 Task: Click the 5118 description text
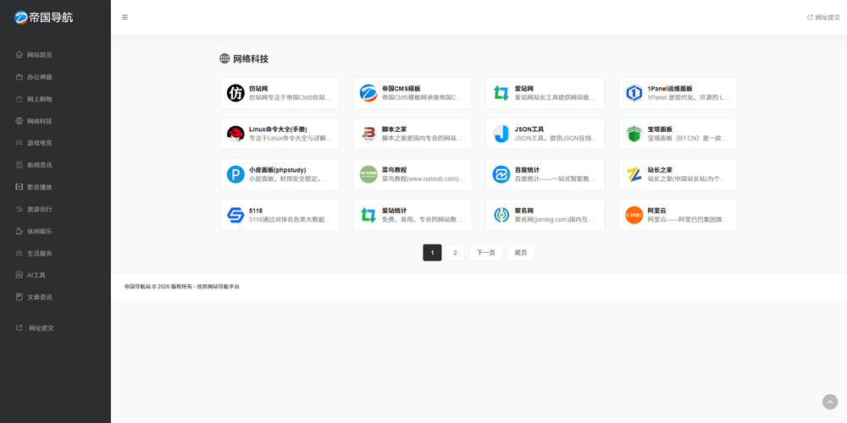point(290,220)
